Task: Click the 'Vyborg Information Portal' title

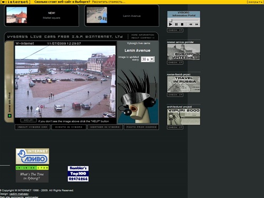Action: [x=184, y=14]
